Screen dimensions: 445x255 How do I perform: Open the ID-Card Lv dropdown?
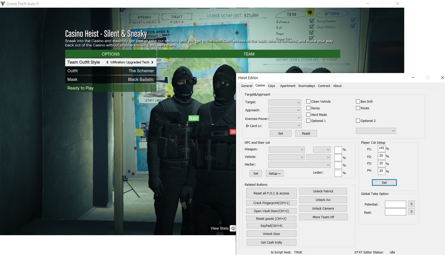click(285, 125)
